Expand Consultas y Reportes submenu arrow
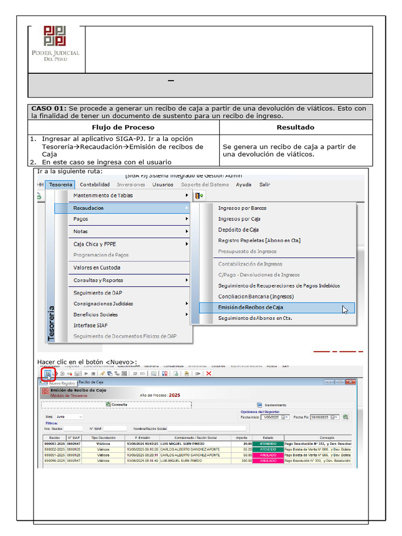Screen dimensions: 402x536 [x=187, y=281]
